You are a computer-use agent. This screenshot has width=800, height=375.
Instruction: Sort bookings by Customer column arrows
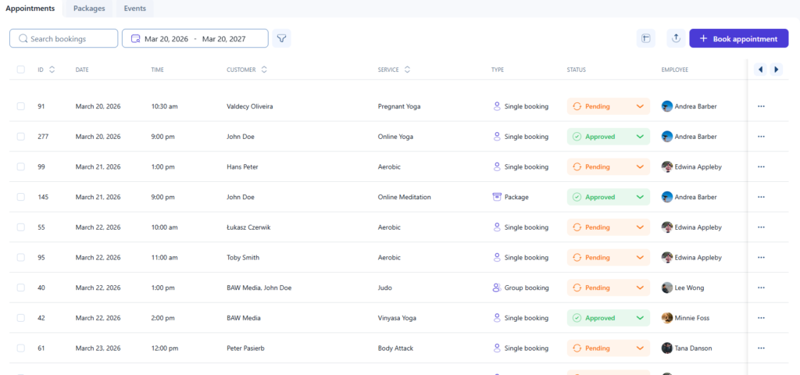click(x=264, y=70)
